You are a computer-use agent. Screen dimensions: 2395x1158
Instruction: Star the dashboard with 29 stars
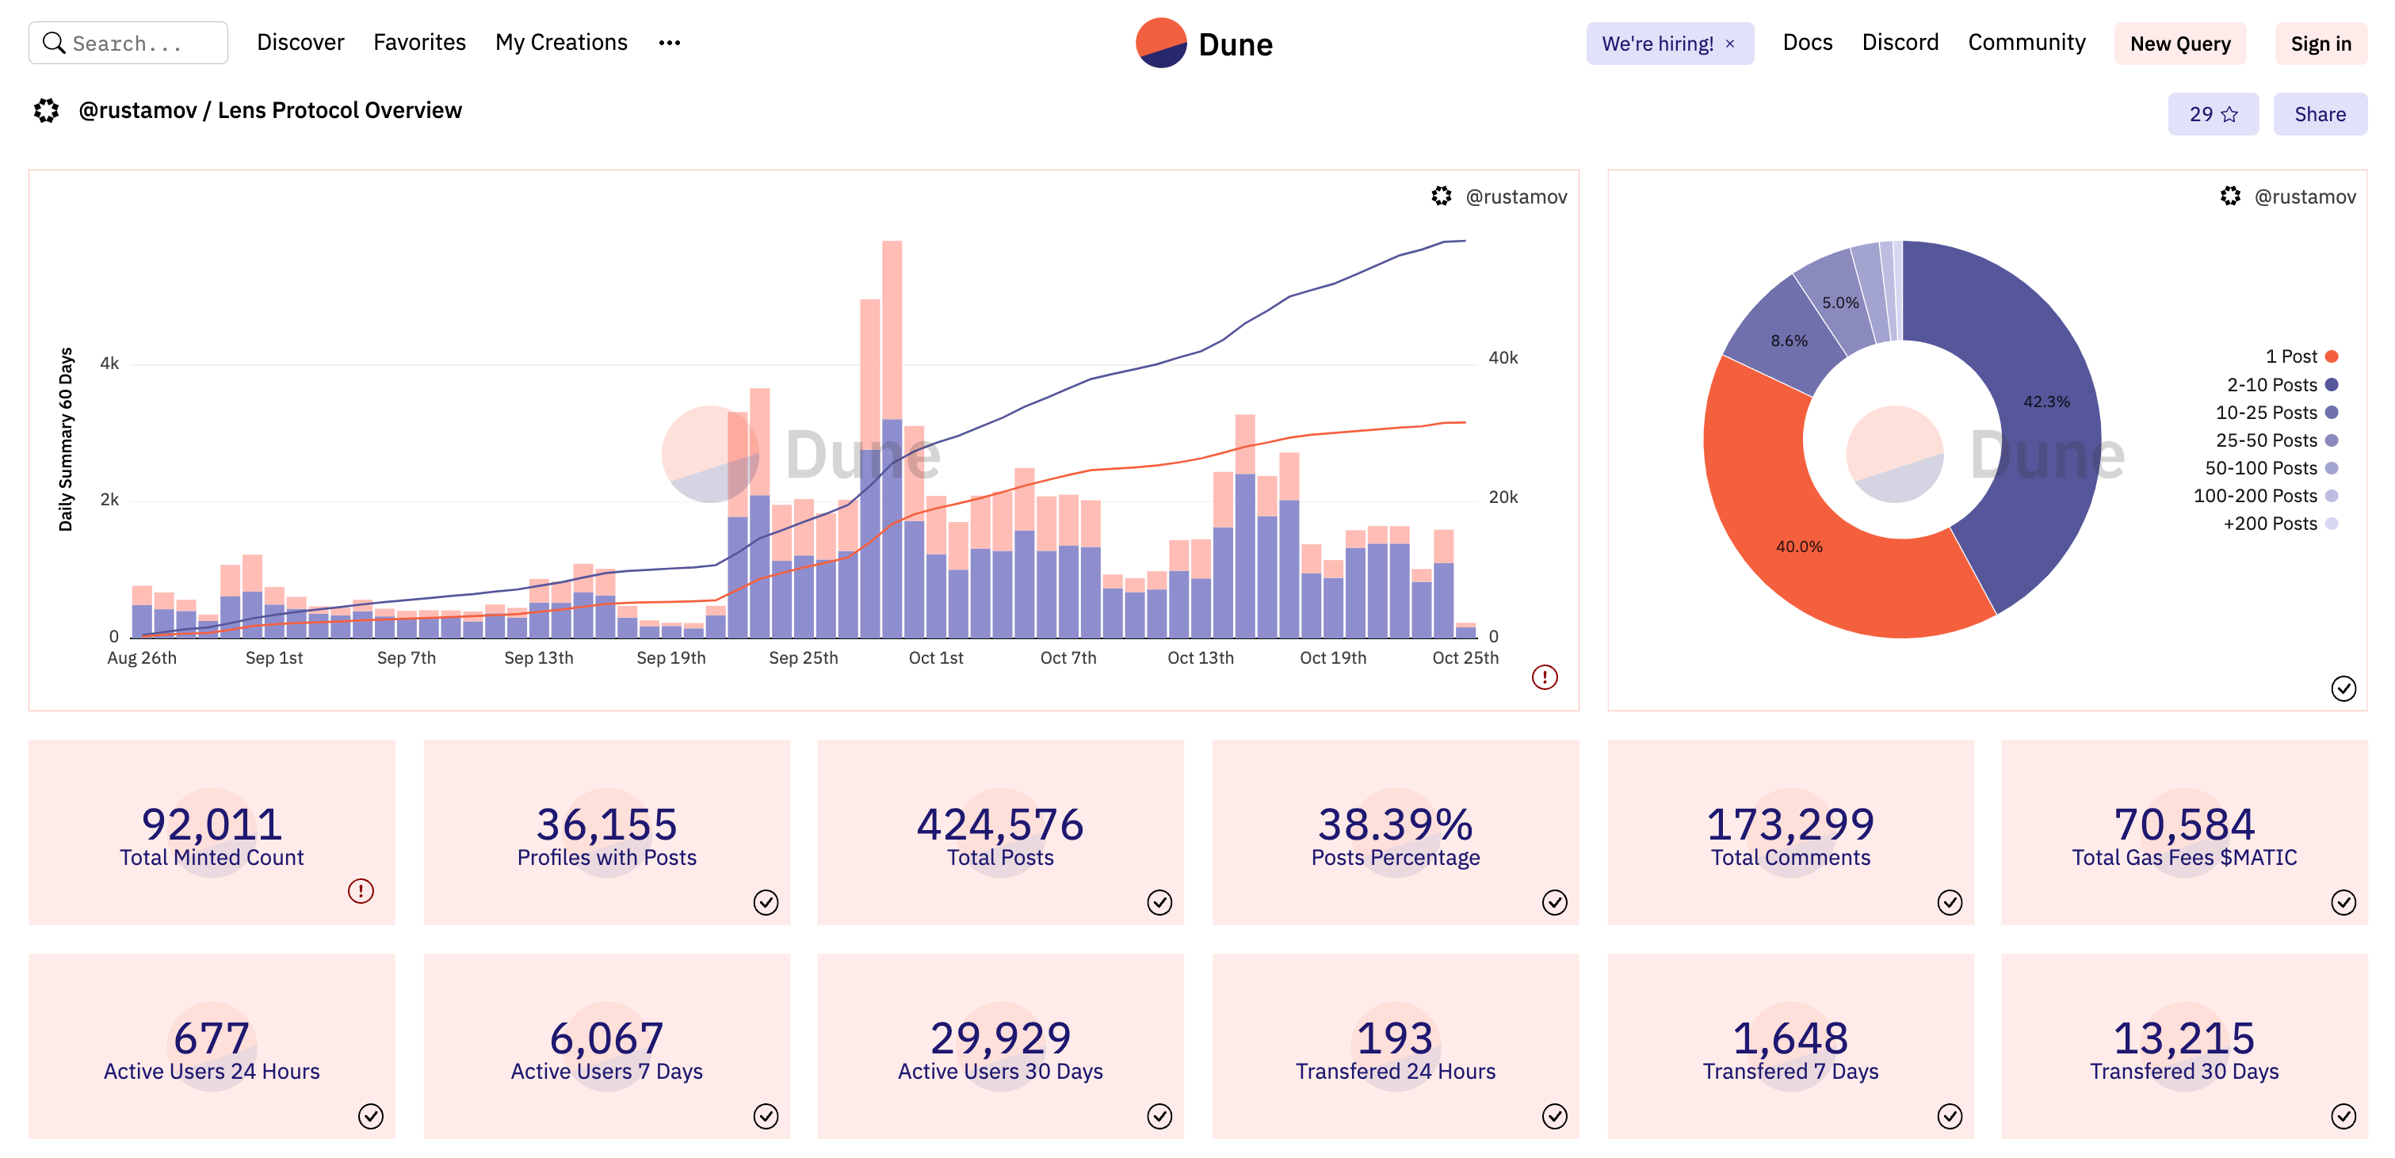(2213, 114)
